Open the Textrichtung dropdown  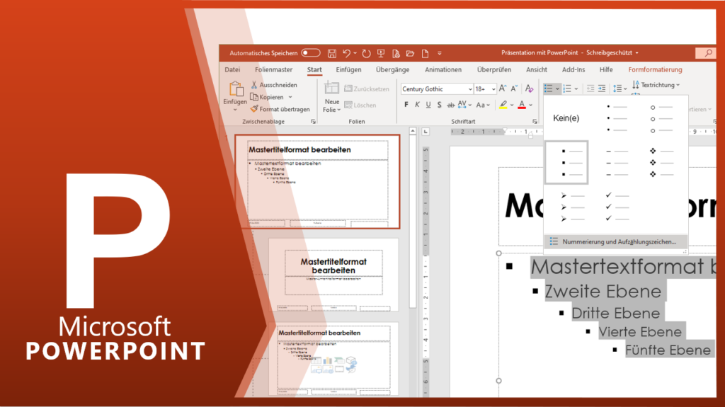[656, 85]
